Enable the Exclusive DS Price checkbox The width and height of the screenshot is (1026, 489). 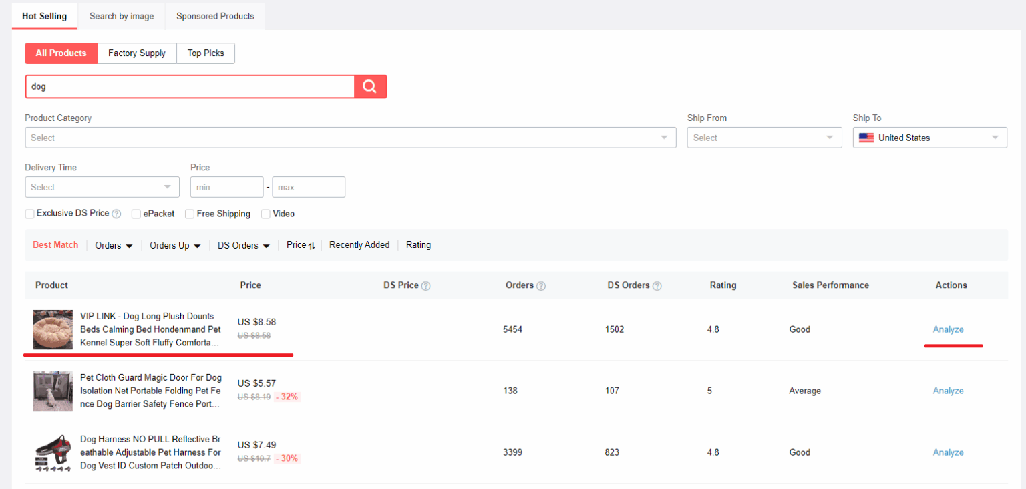pos(29,214)
